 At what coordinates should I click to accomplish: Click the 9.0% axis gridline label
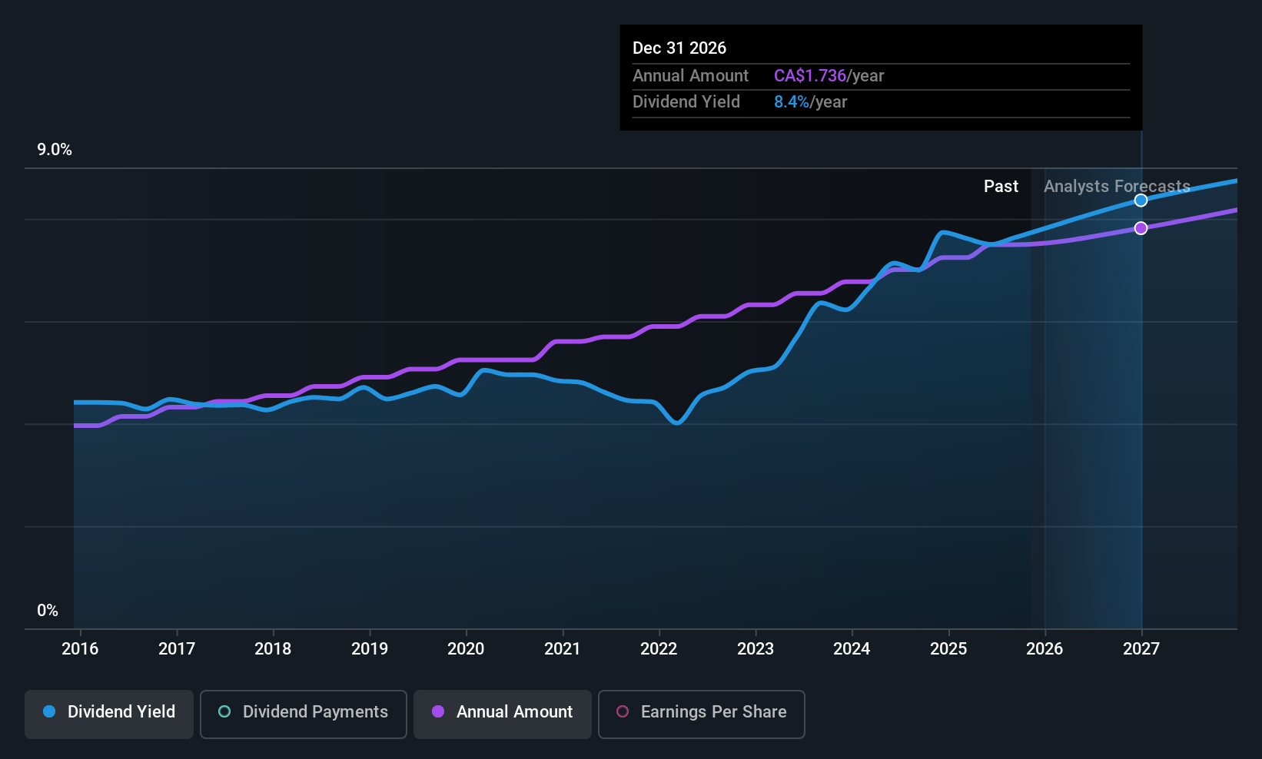pos(55,150)
